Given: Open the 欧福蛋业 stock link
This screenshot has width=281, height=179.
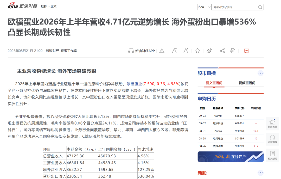Looking at the screenshot, I should point(135,84).
